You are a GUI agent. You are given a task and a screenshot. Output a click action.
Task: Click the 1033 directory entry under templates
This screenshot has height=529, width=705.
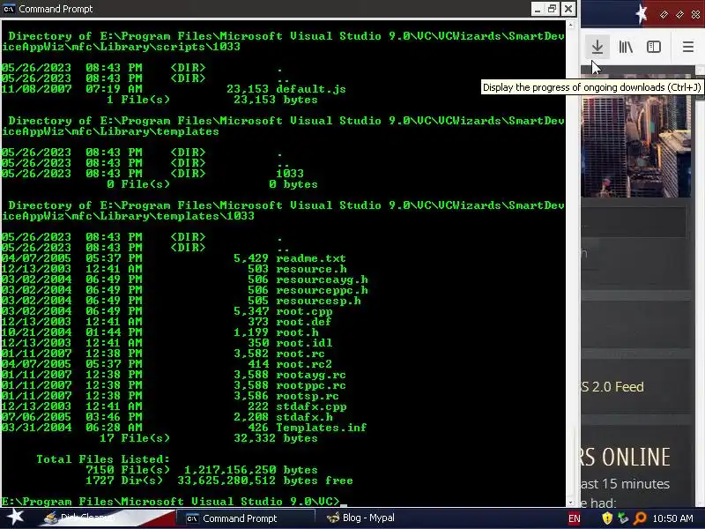[290, 174]
